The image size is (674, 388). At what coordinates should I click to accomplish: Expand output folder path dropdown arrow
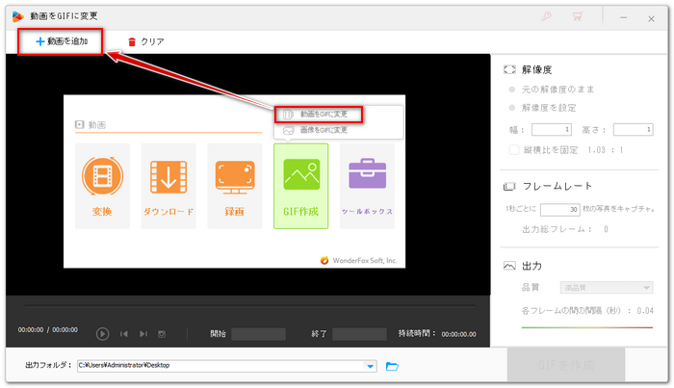click(x=371, y=366)
